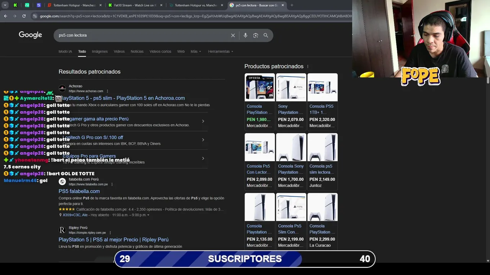Open Consola PS5 1TB+ product PEN 2,320.00
490x275 pixels.
(x=322, y=101)
